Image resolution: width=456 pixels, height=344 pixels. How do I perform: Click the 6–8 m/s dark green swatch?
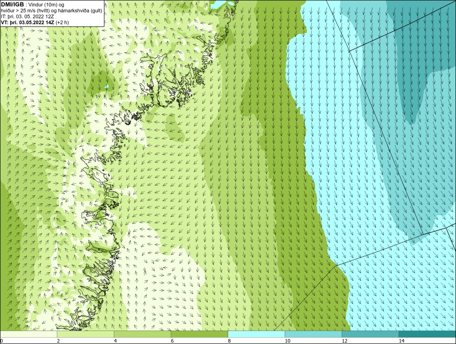200,334
